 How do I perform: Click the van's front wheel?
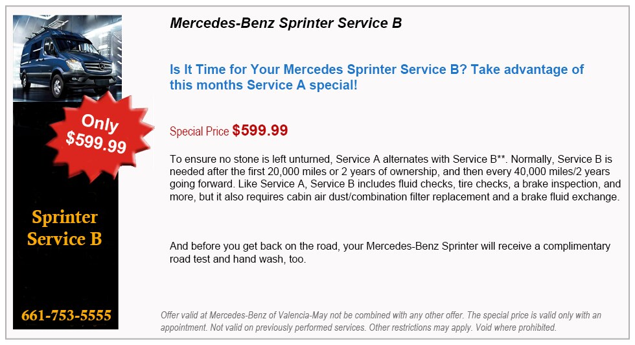coord(58,86)
